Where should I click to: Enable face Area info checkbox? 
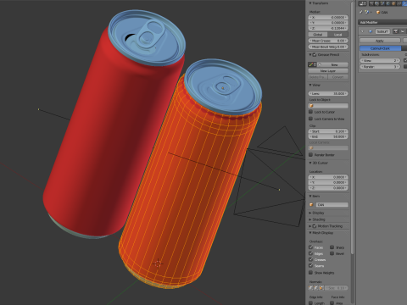tap(332, 302)
